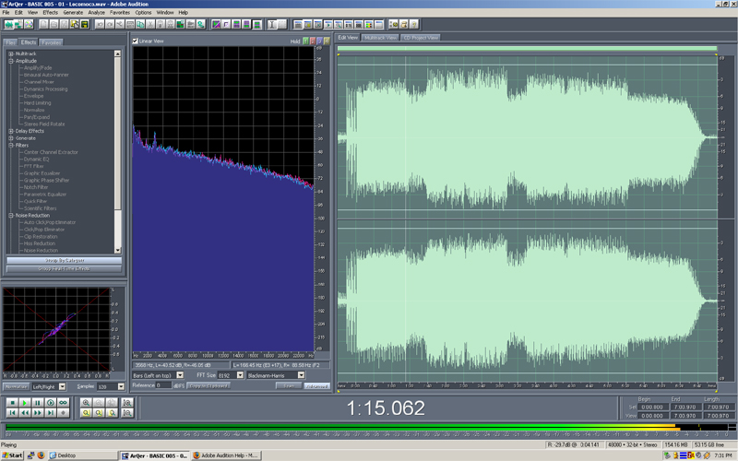Stop playback with the Stop button
The image size is (738, 461).
coord(12,403)
